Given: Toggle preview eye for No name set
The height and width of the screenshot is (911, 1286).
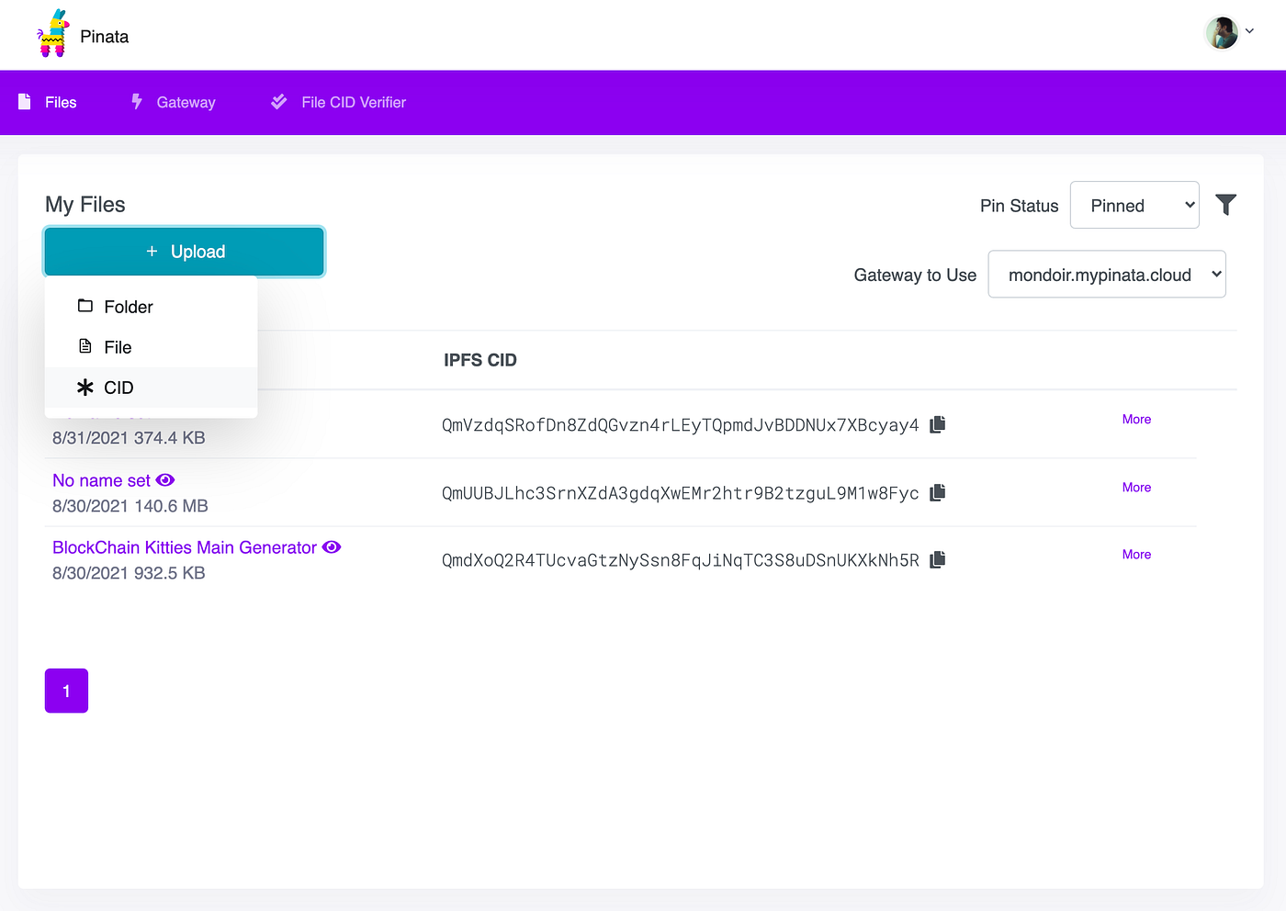Looking at the screenshot, I should 165,480.
